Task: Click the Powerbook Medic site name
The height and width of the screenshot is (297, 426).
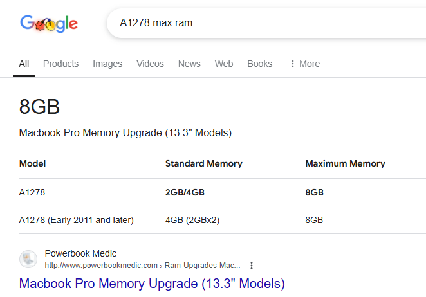Action: pyautogui.click(x=80, y=253)
